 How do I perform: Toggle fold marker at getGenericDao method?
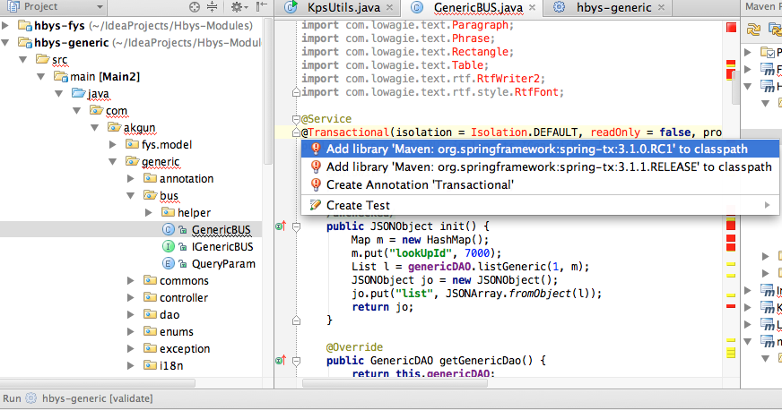coord(296,361)
